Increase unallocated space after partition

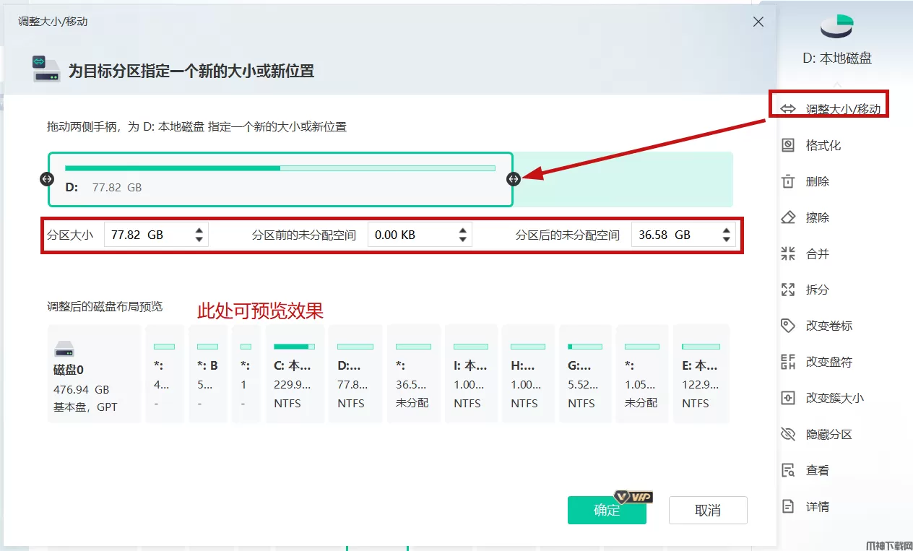coord(727,230)
